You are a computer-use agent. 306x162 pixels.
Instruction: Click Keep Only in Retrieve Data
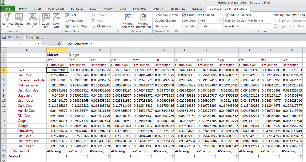click(x=74, y=21)
